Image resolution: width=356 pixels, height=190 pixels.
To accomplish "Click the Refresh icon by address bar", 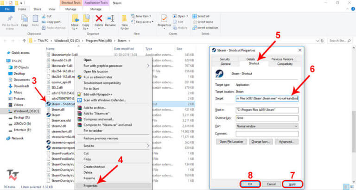I will pos(322,41).
